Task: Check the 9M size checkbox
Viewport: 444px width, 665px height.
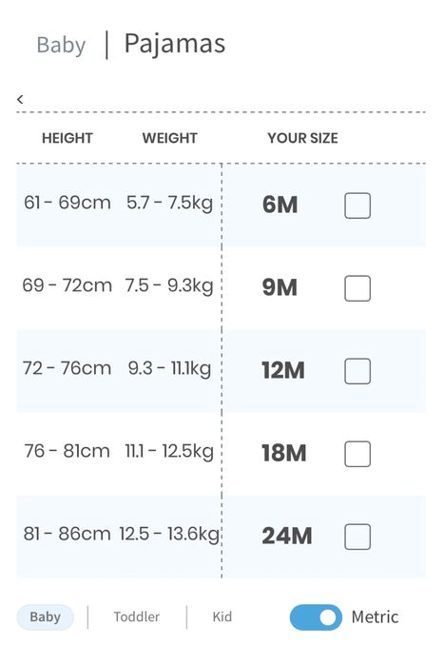Action: point(357,288)
